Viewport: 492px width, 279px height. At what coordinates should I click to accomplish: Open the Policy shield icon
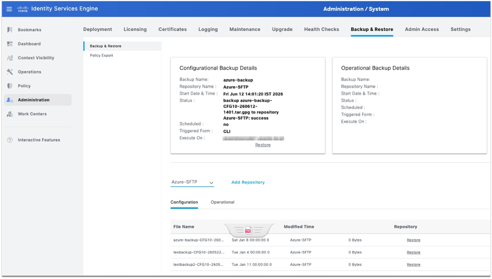coord(10,86)
